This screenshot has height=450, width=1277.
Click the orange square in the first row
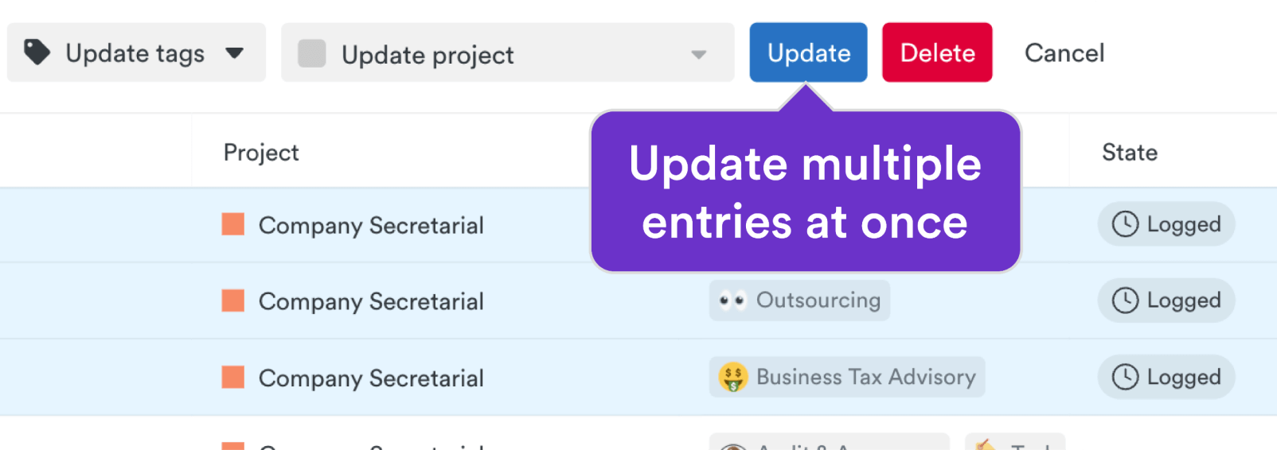coord(233,224)
